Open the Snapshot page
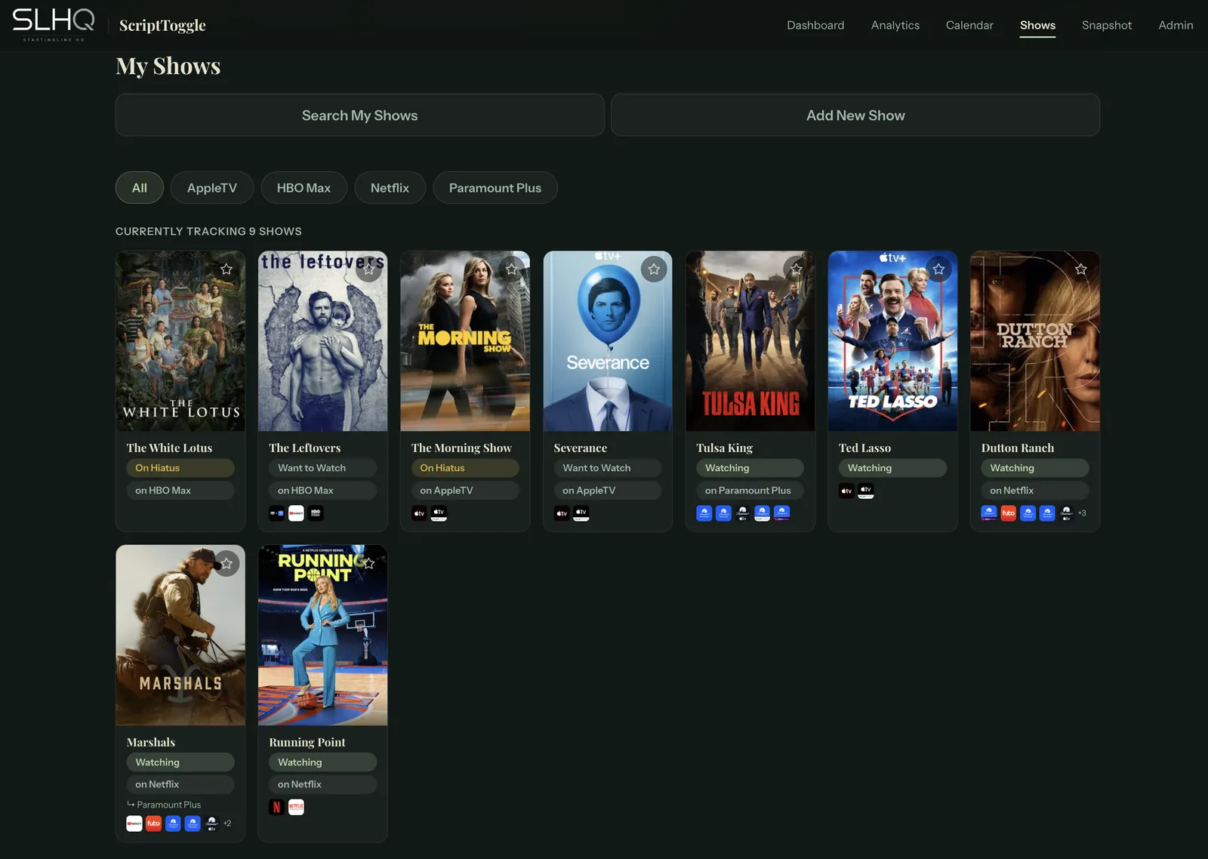This screenshot has width=1208, height=859. pyautogui.click(x=1107, y=25)
